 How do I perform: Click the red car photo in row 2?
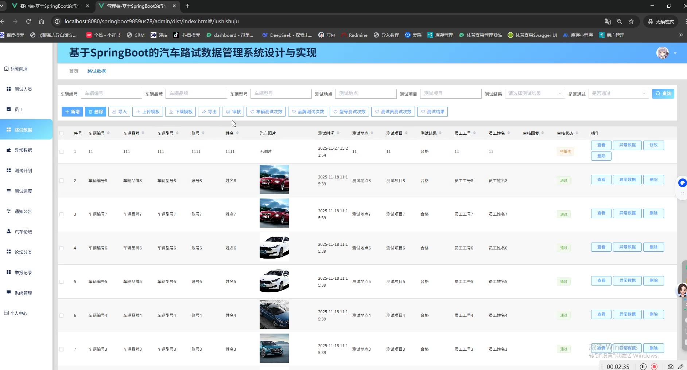274,180
